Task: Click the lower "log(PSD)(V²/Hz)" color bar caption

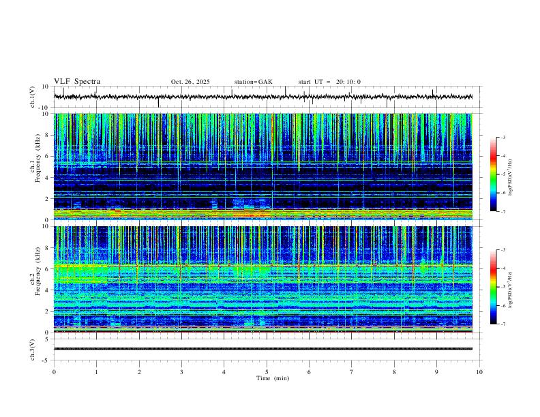Action: 511,290
